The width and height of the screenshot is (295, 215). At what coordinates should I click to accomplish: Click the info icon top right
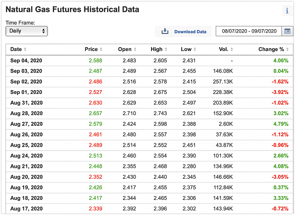(x=287, y=11)
